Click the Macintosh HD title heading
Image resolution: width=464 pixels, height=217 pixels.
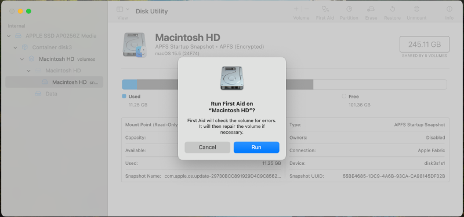point(187,38)
